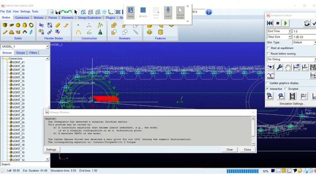Viewport: 316px width, 178px height.
Task: Open the View menu
Action: (15, 11)
